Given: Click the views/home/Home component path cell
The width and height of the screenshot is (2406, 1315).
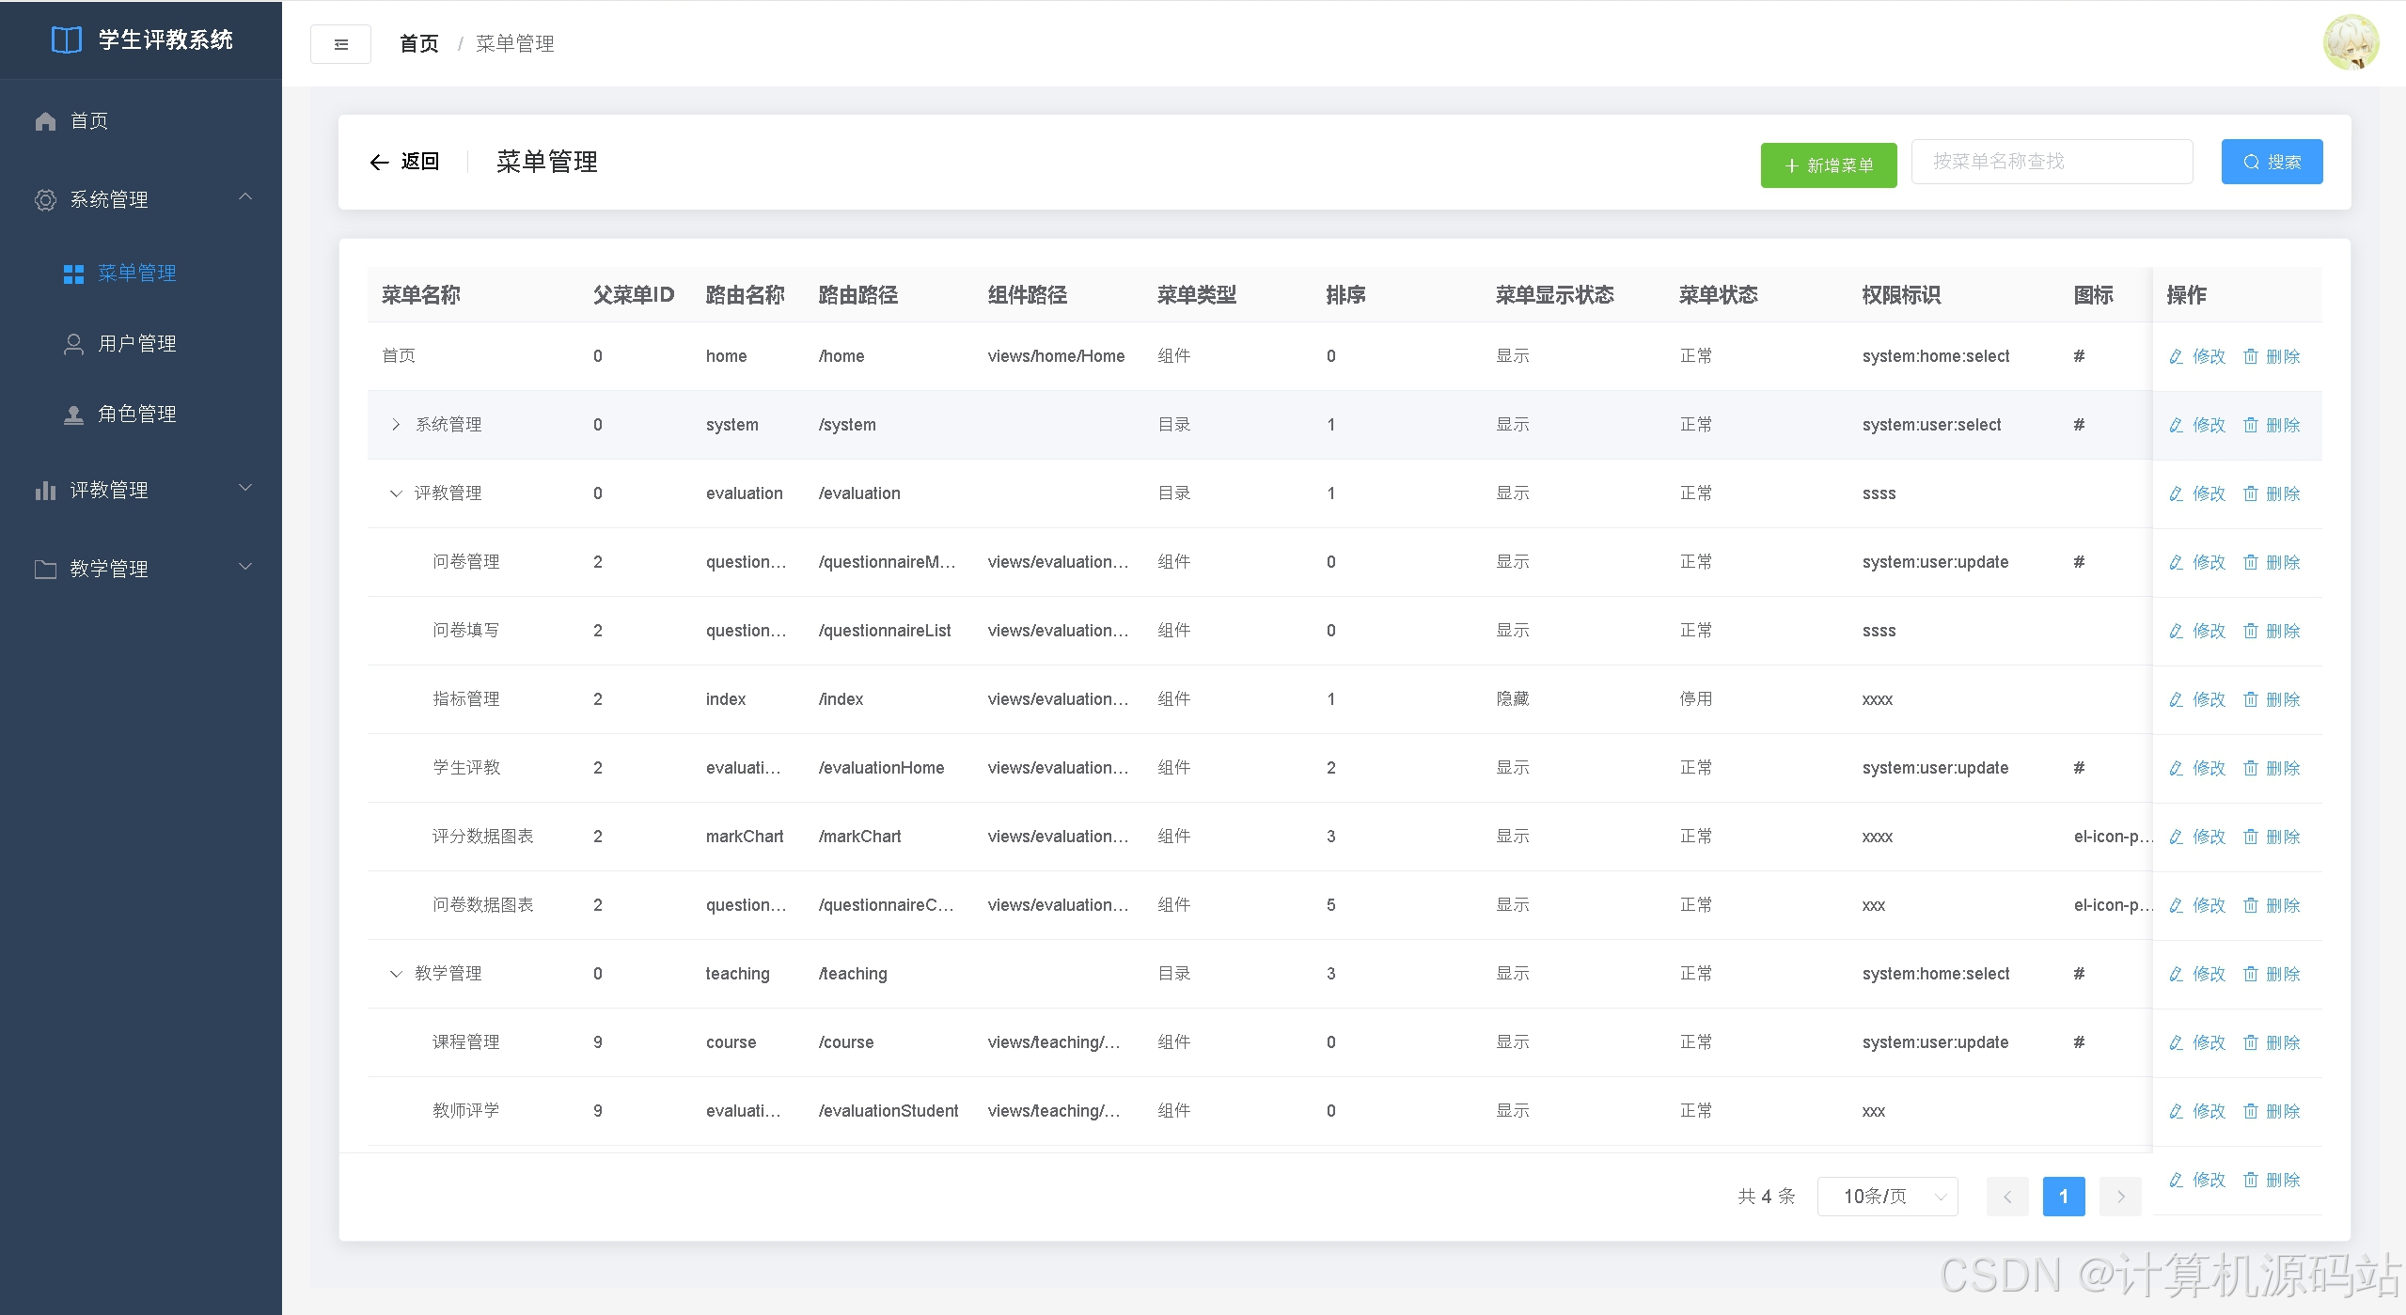Looking at the screenshot, I should (x=1056, y=356).
